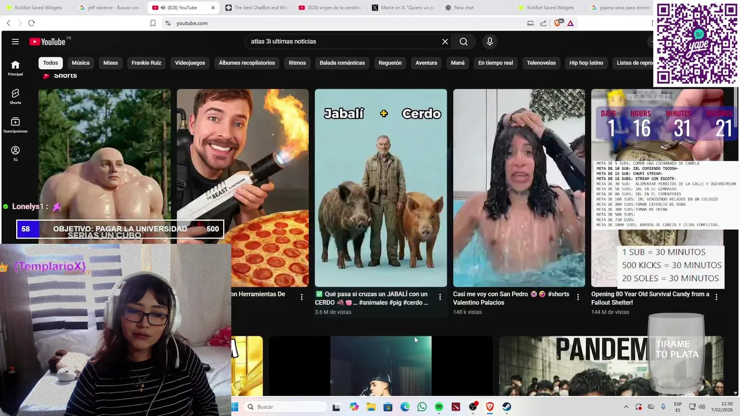
Task: Show hidden system tray icons
Action: tap(626, 407)
